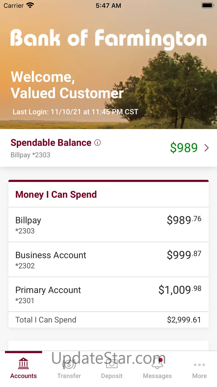Tap the Last Login timestamp text

pos(75,112)
